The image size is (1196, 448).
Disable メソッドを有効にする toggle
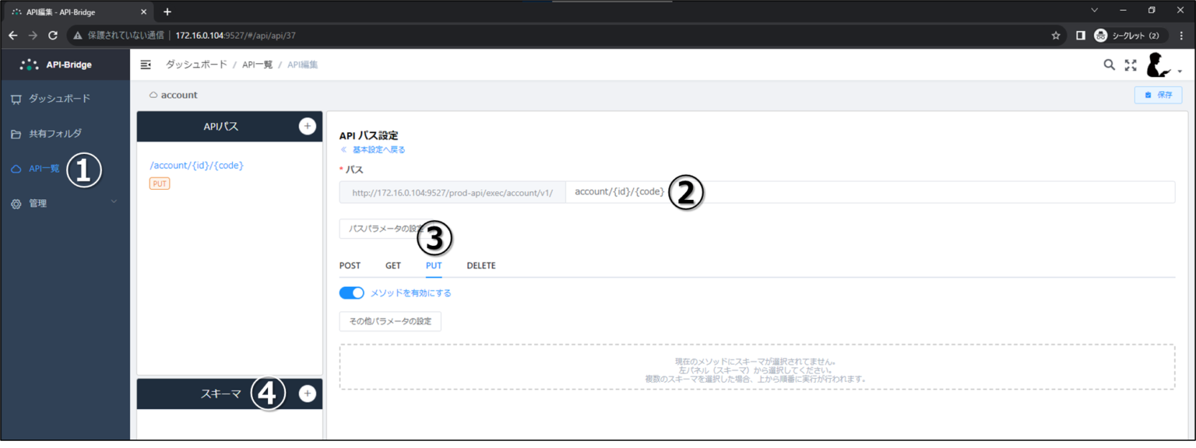click(x=351, y=292)
